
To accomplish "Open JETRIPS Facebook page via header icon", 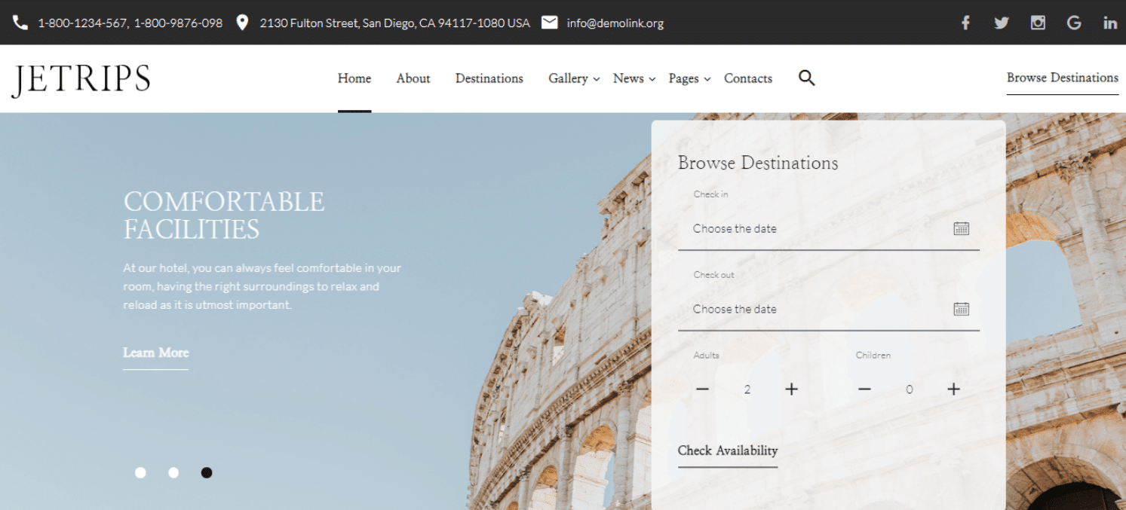I will [965, 23].
